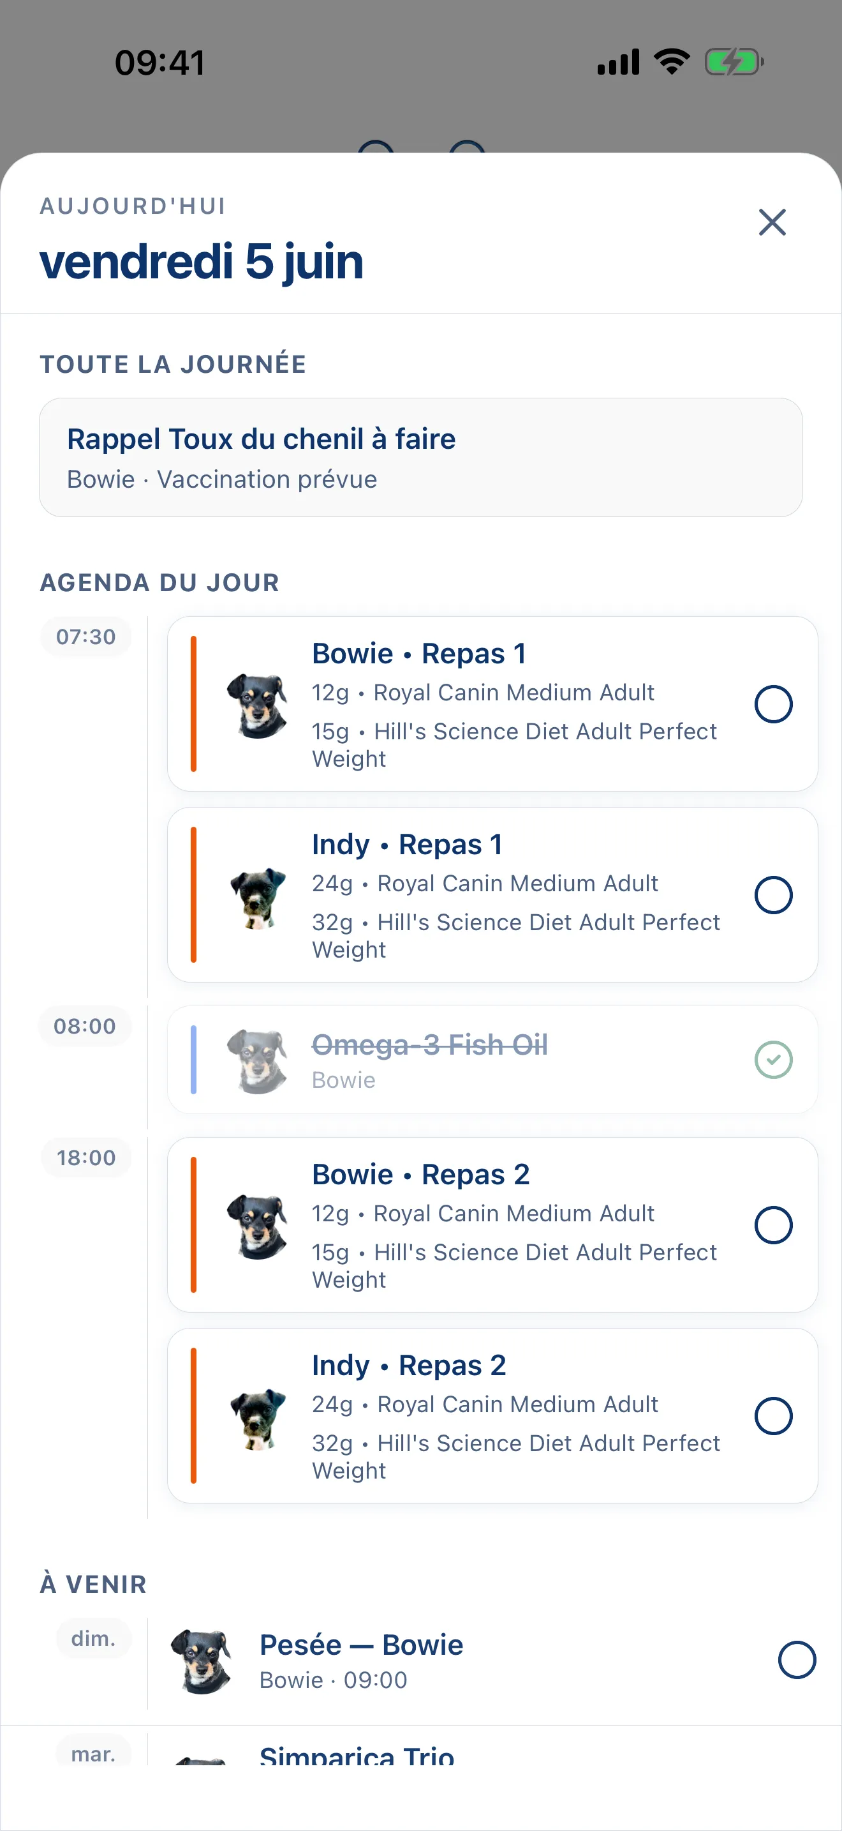The image size is (842, 1831).
Task: Close the vendredi 5 juin day sheet
Action: click(772, 222)
